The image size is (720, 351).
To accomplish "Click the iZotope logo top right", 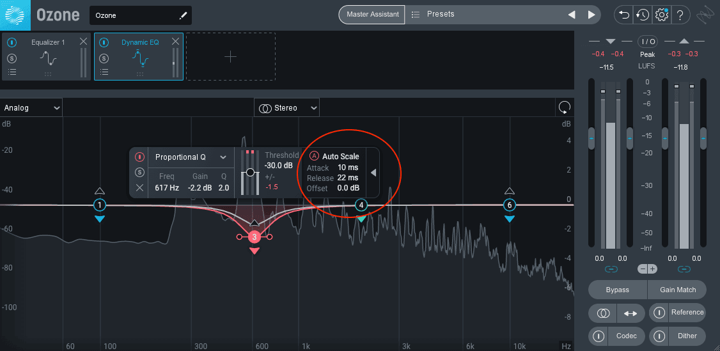I will tap(705, 15).
